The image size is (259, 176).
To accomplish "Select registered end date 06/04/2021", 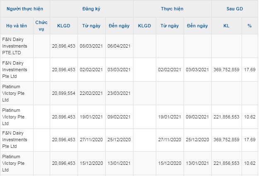I will click(x=119, y=46).
